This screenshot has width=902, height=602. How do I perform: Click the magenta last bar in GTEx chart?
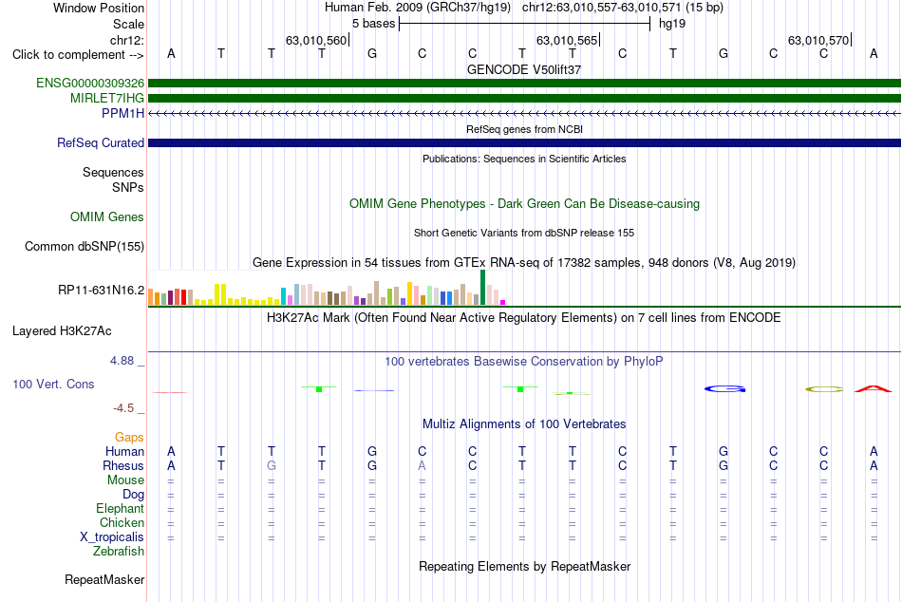[x=503, y=302]
